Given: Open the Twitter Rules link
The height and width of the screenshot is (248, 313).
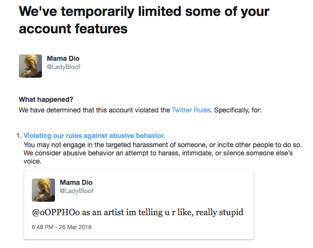Looking at the screenshot, I should coord(191,110).
